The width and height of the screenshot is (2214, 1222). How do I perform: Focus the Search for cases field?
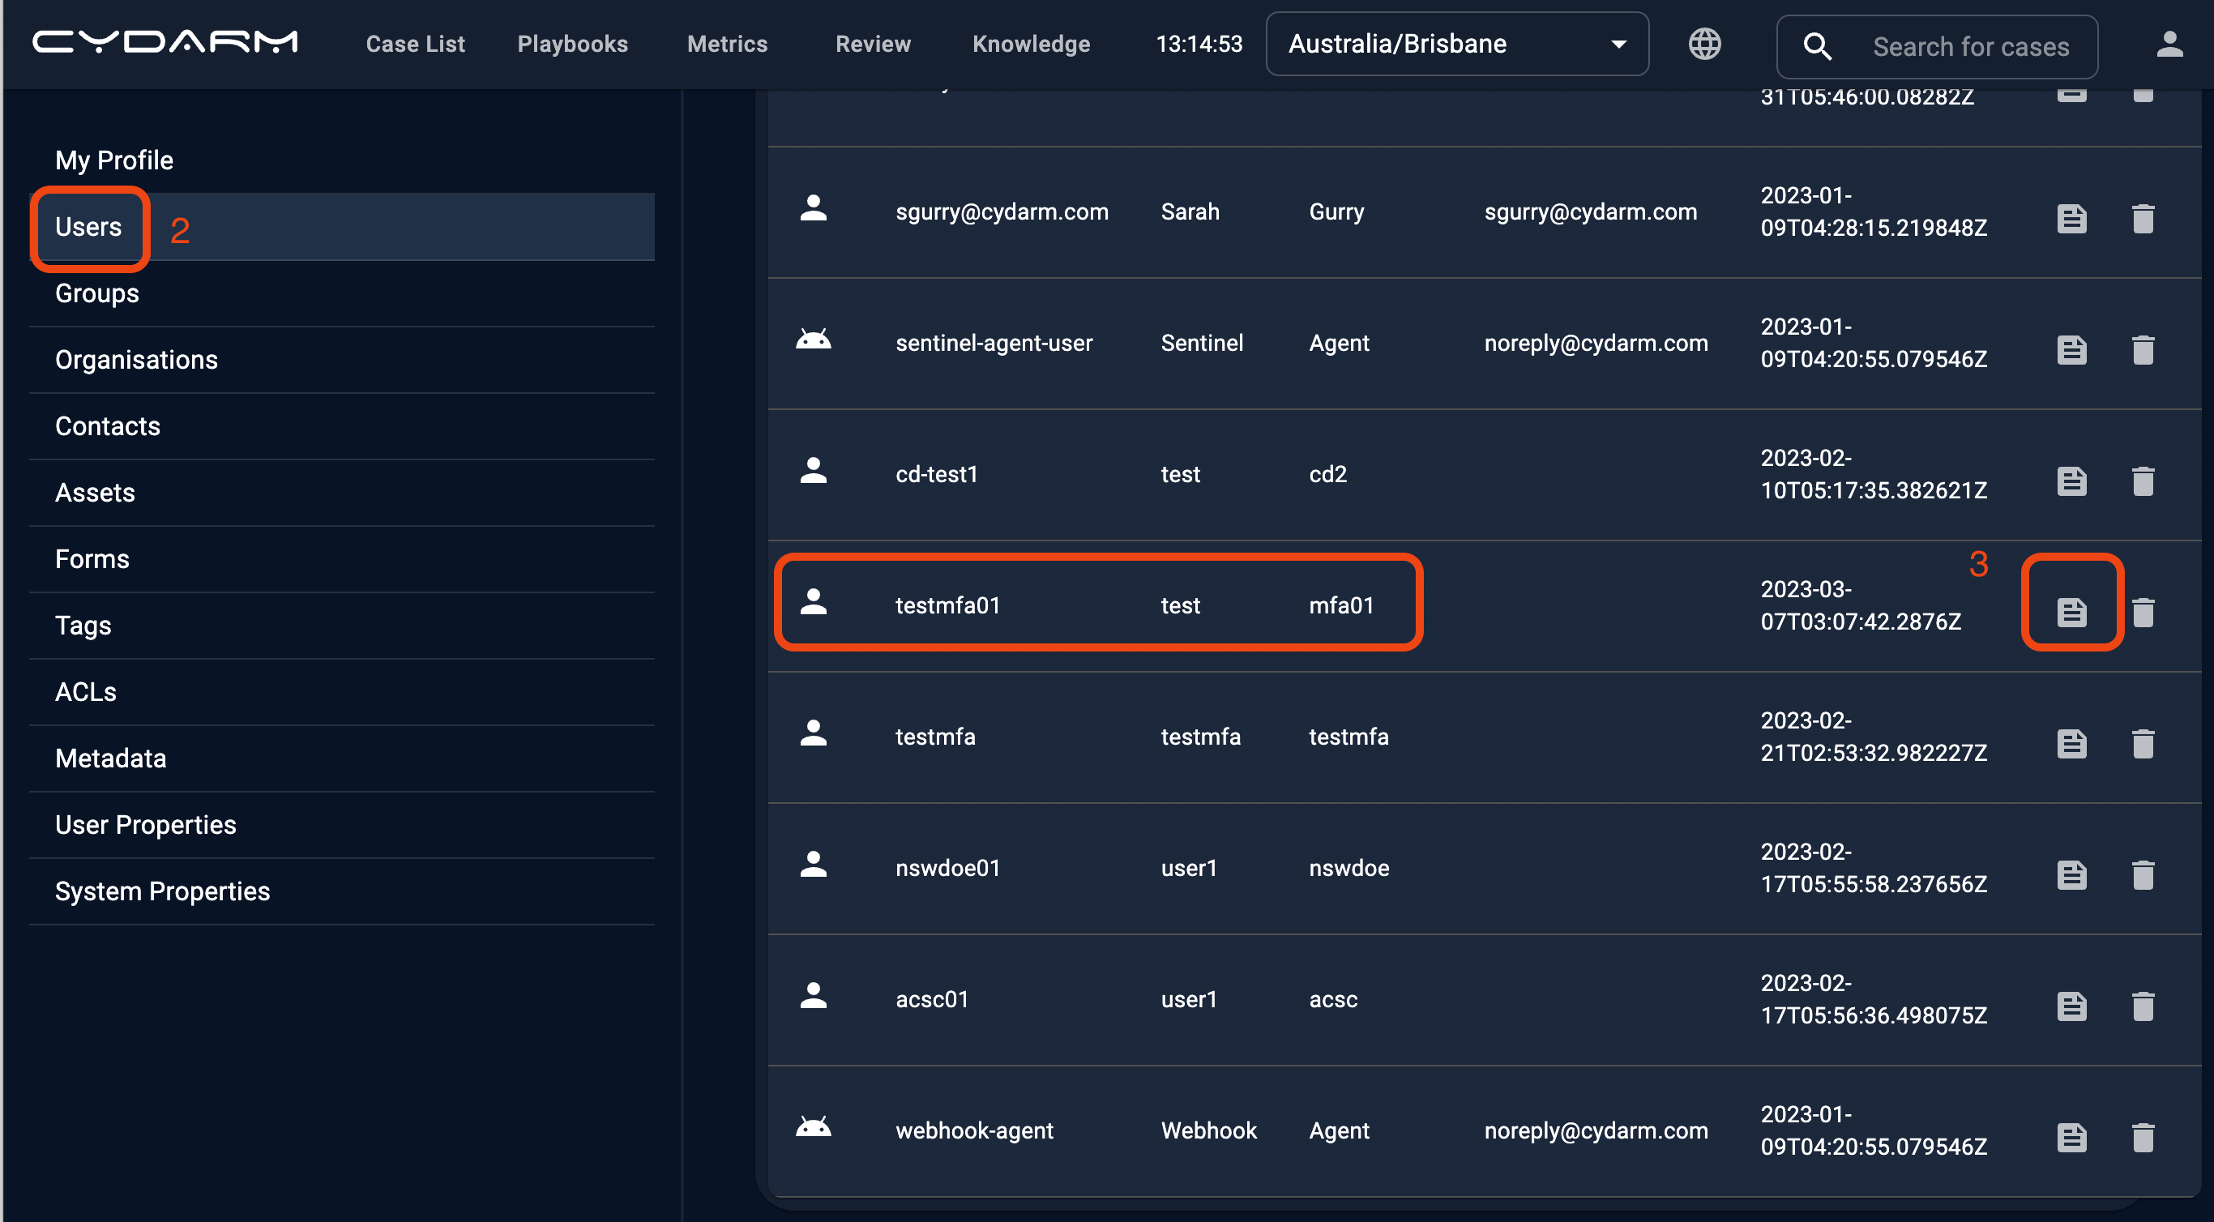(1970, 46)
